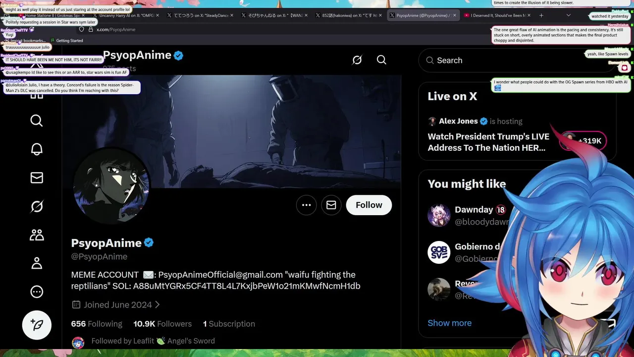634x357 pixels.
Task: Click verified badge next to PsyopAnime name
Action: click(x=149, y=243)
